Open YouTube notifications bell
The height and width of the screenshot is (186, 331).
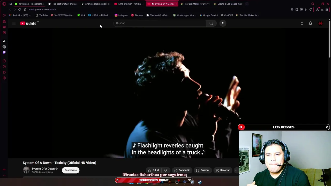pos(310,23)
